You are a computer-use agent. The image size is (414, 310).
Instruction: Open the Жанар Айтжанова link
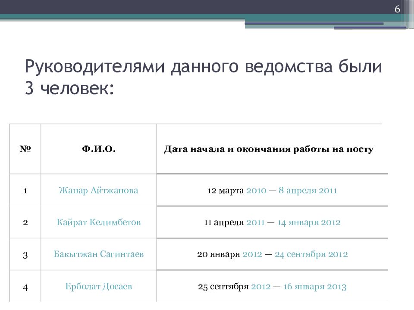[98, 190]
